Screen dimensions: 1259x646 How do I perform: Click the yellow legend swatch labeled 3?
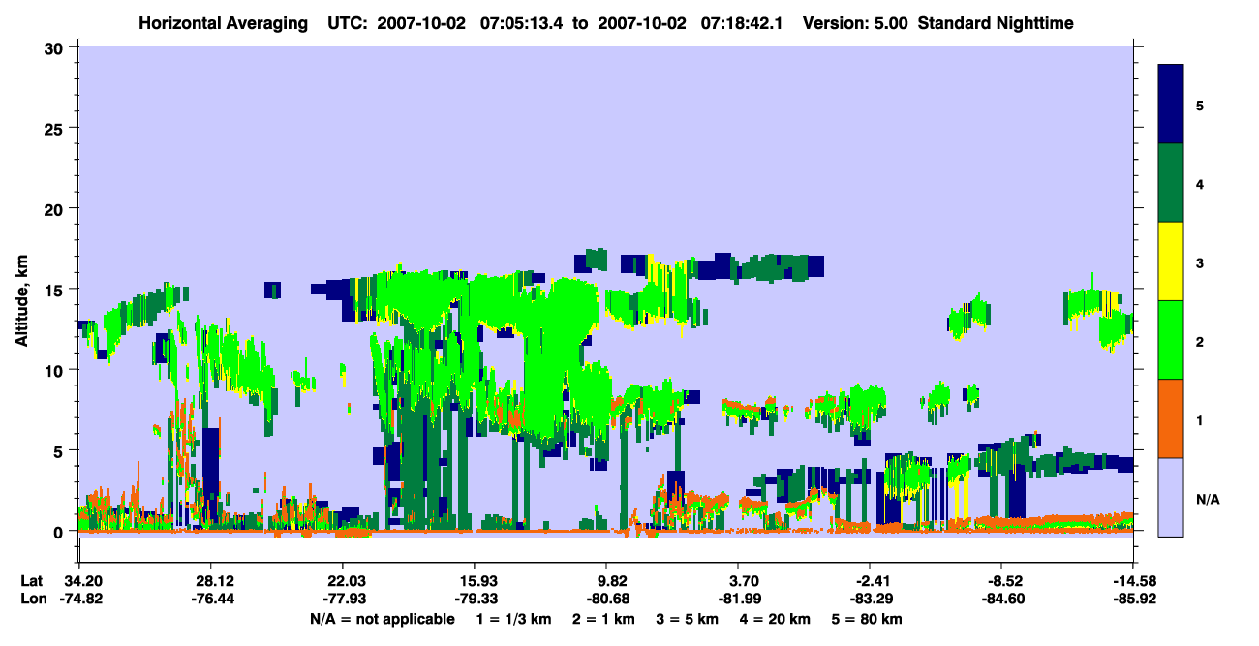(1172, 261)
